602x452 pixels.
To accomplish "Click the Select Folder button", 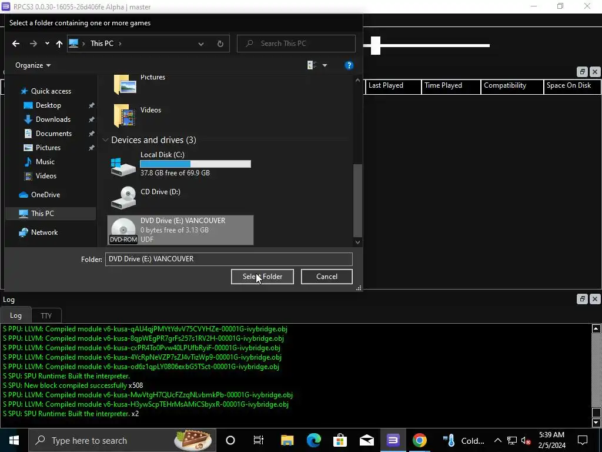I will tap(262, 277).
